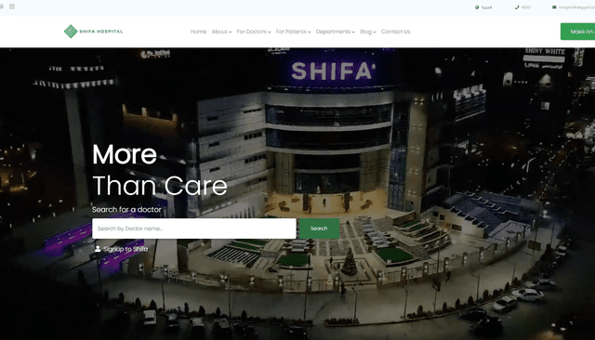Click the Shifa Hospital diamond logo
This screenshot has height=340, width=595.
click(x=71, y=32)
